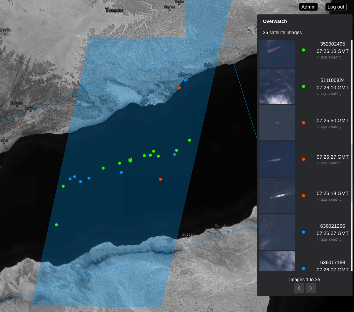This screenshot has width=354, height=312.
Task: Open the thumbnail for the 07:26:19 GMT image
Action: coord(277,196)
